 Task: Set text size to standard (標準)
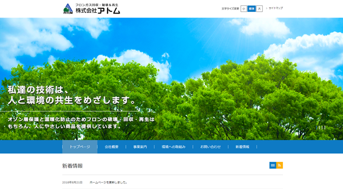251,9
